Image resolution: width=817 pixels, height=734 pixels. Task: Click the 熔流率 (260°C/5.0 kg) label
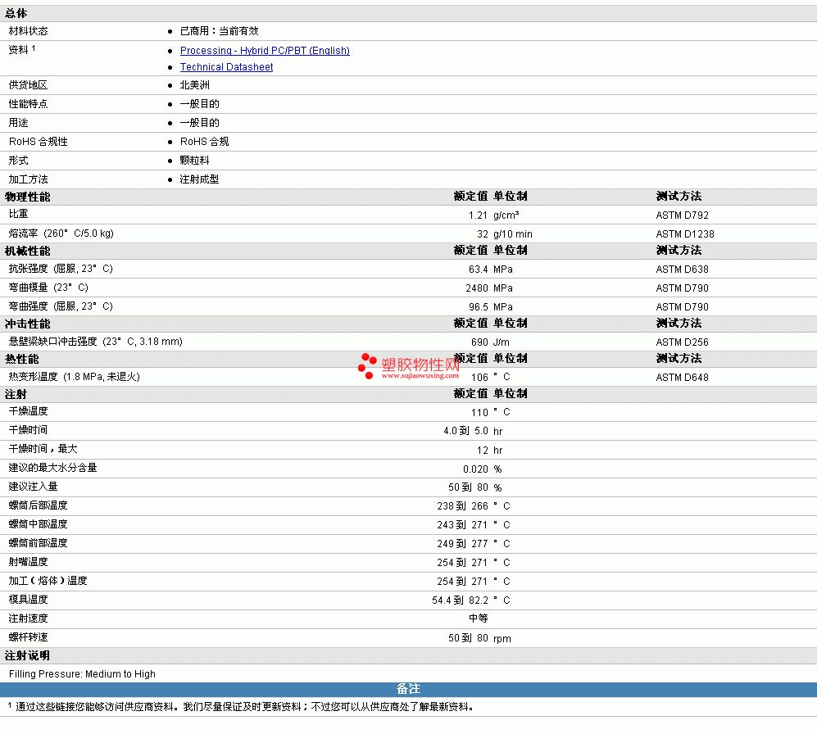pyautogui.click(x=61, y=233)
